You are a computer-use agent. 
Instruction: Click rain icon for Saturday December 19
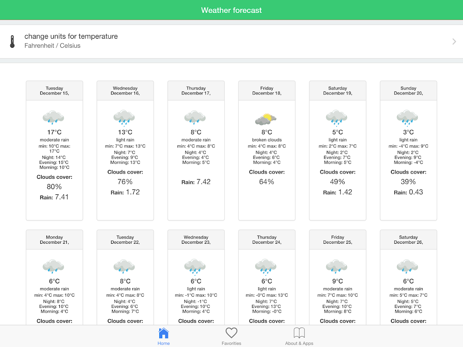click(x=337, y=118)
